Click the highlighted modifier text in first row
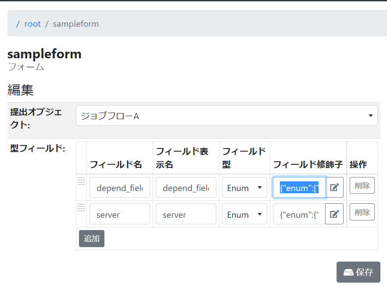 click(299, 188)
